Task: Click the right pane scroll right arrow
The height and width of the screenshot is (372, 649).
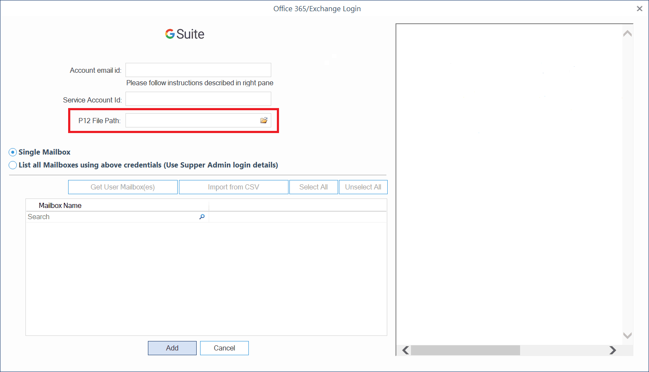Action: [x=612, y=350]
